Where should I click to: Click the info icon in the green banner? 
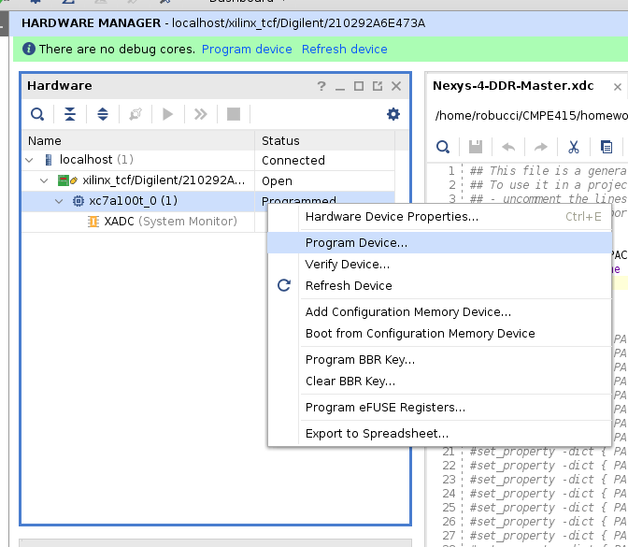[29, 49]
